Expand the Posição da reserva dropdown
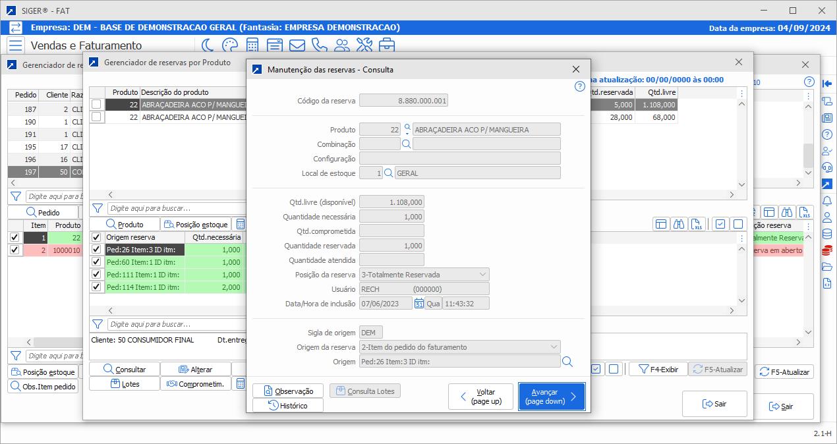837x444 pixels. point(482,275)
